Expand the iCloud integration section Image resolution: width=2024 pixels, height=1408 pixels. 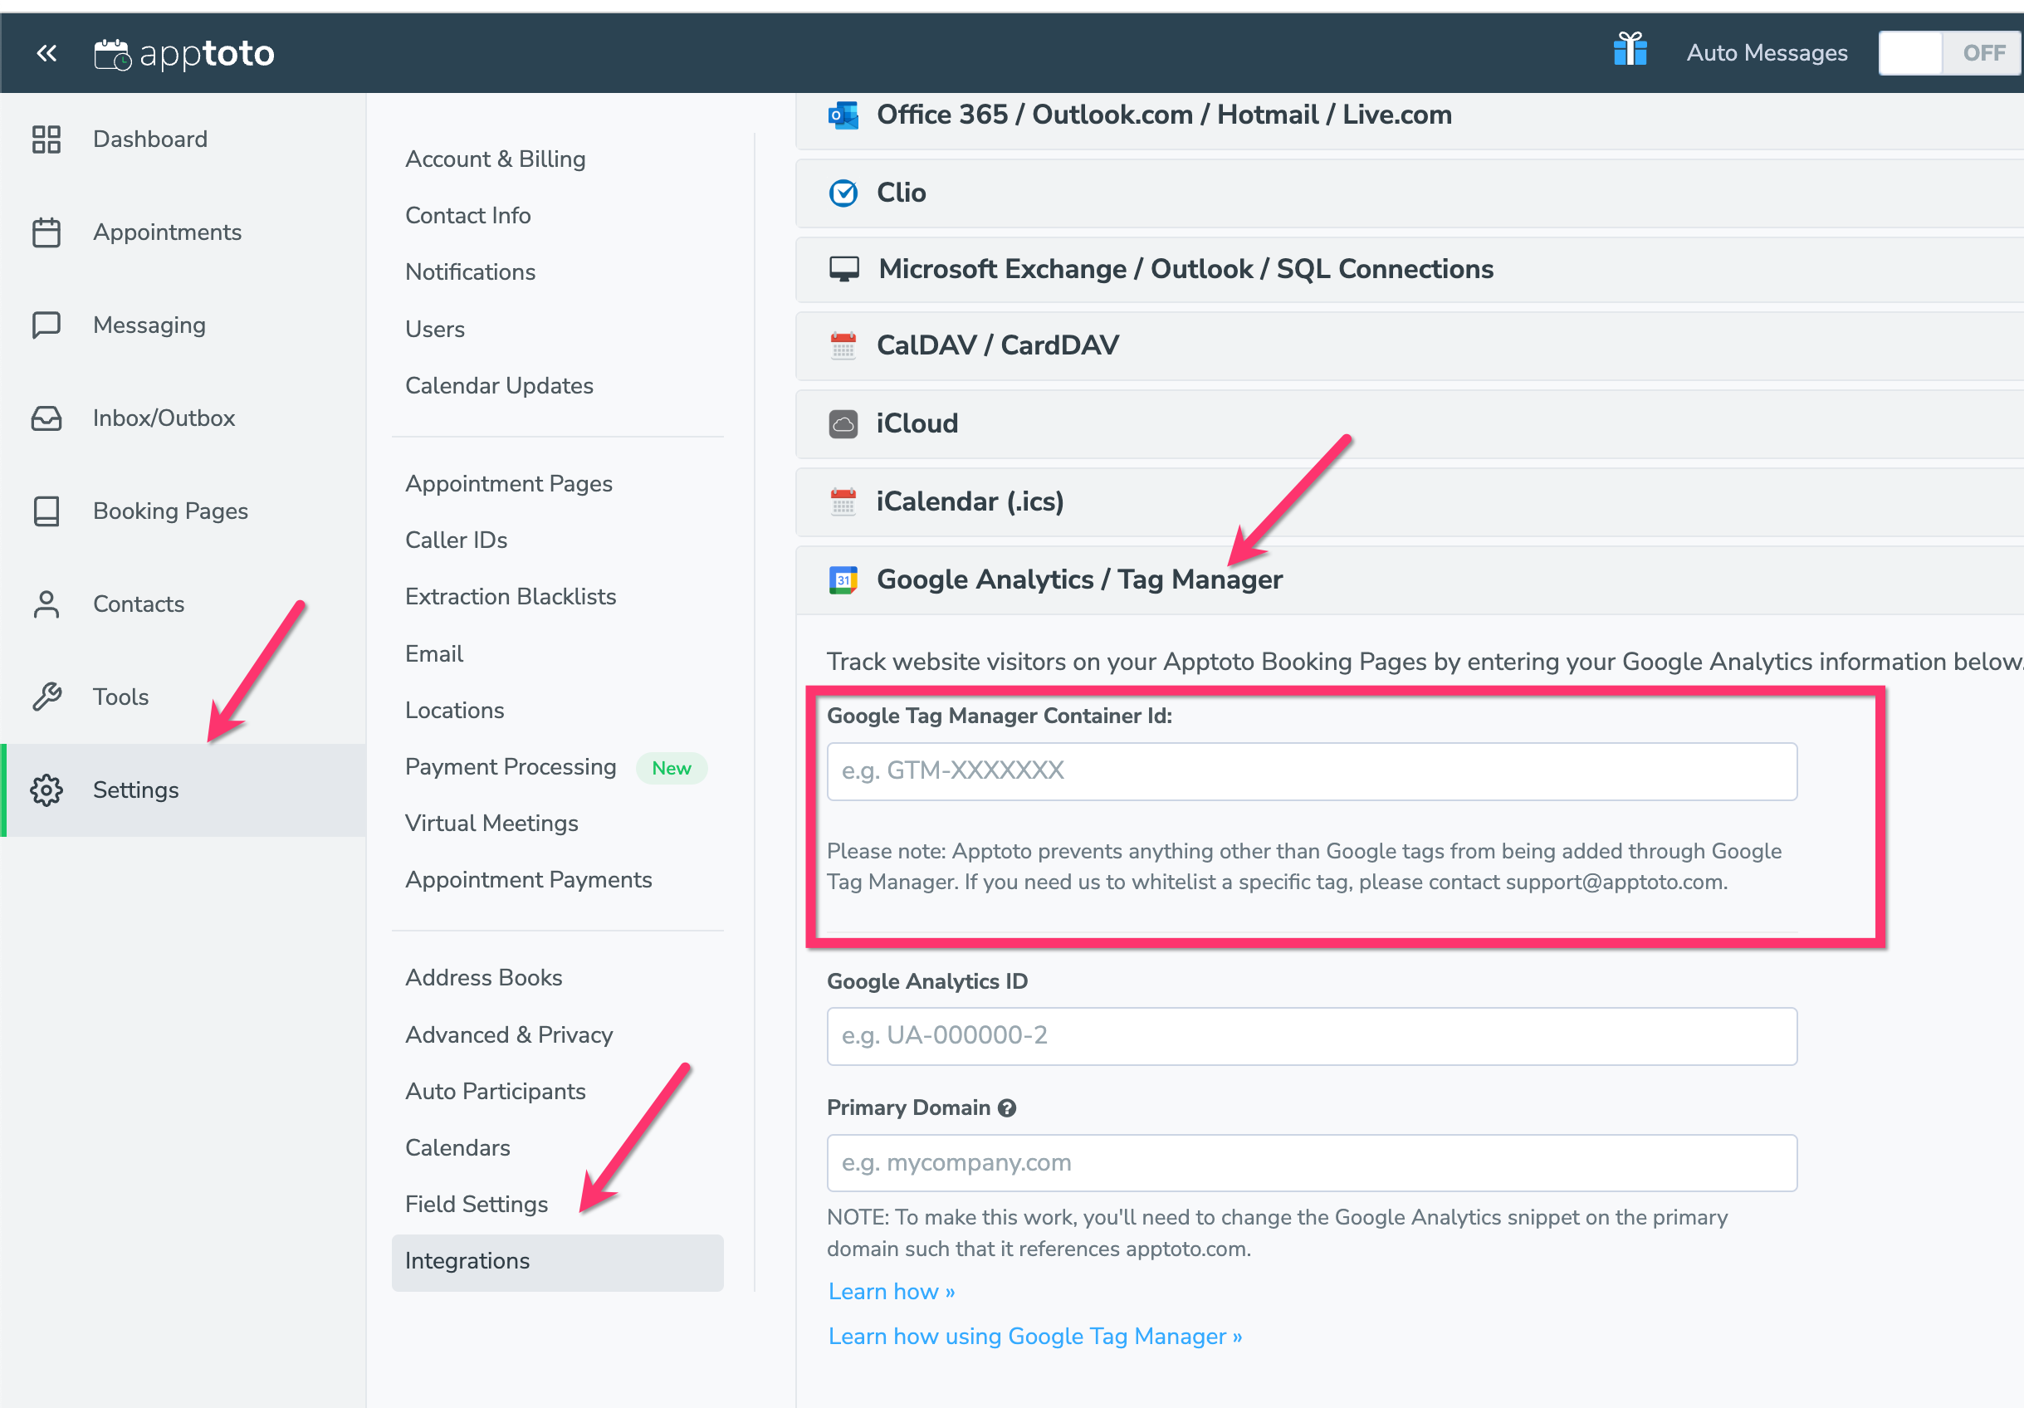tap(916, 423)
